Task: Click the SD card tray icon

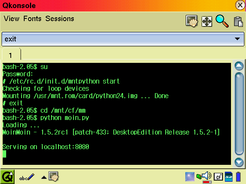Action: tap(229, 177)
